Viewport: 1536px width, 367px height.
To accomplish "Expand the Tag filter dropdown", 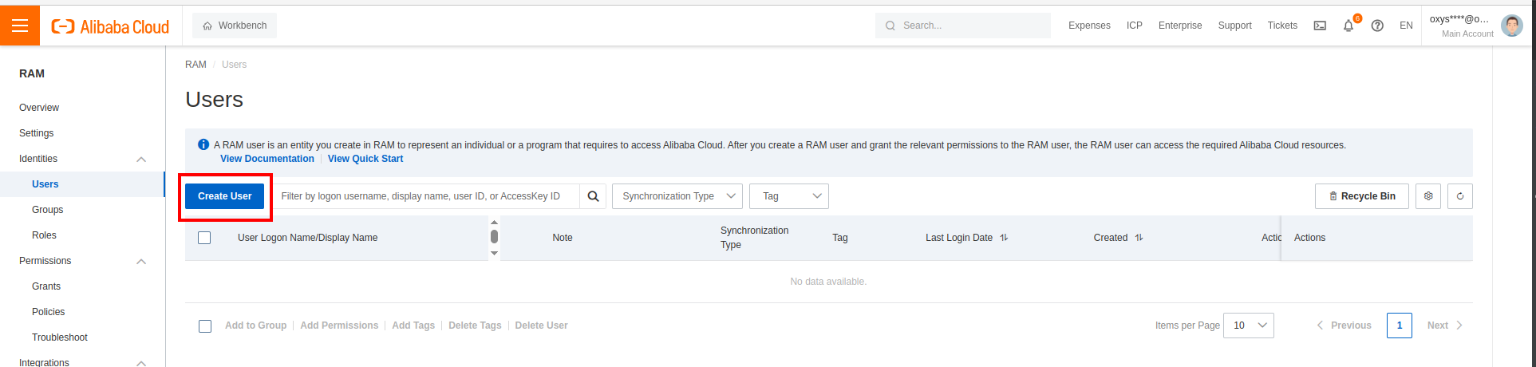I will coord(788,196).
